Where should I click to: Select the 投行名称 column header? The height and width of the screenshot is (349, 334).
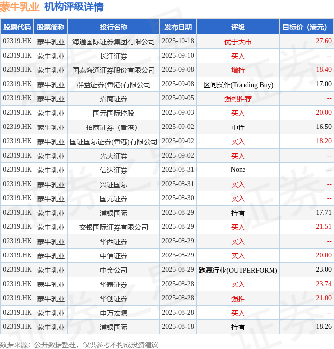tap(114, 27)
